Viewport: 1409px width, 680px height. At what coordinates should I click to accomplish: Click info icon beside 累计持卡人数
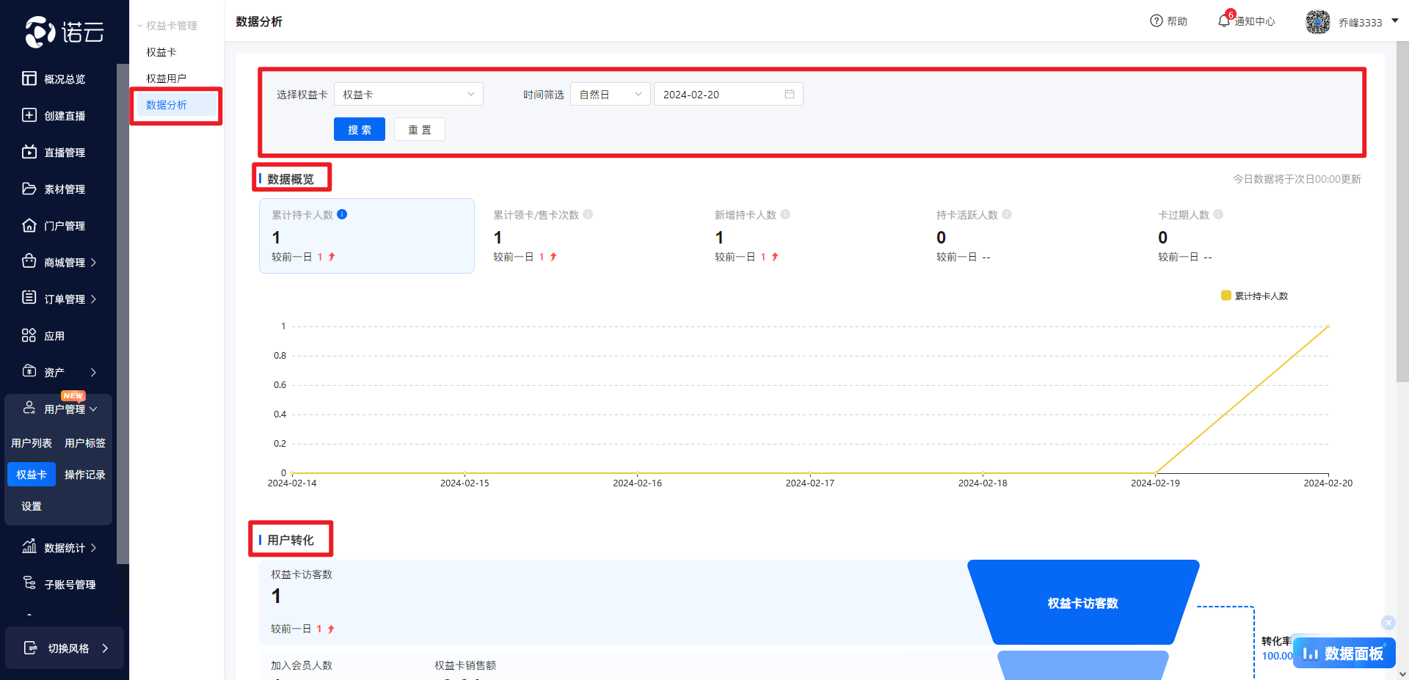coord(342,215)
